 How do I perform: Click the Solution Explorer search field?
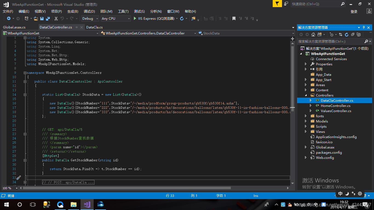pos(331,41)
